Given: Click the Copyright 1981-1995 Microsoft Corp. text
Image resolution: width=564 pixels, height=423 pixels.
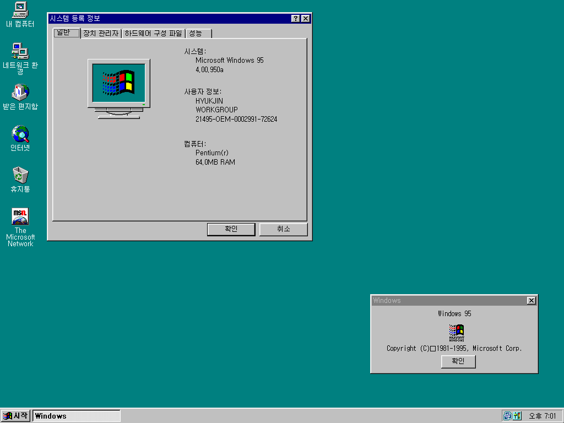Looking at the screenshot, I should pos(454,349).
